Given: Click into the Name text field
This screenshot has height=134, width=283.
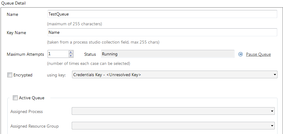Looking at the screenshot, I should tap(162, 14).
